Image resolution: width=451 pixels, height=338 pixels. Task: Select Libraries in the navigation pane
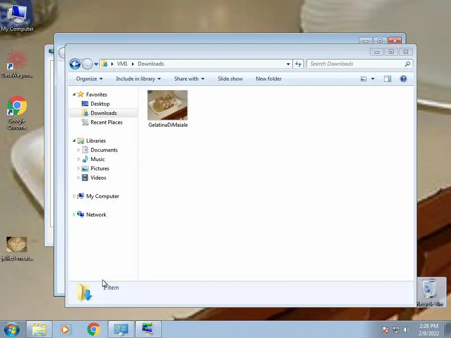pyautogui.click(x=96, y=141)
